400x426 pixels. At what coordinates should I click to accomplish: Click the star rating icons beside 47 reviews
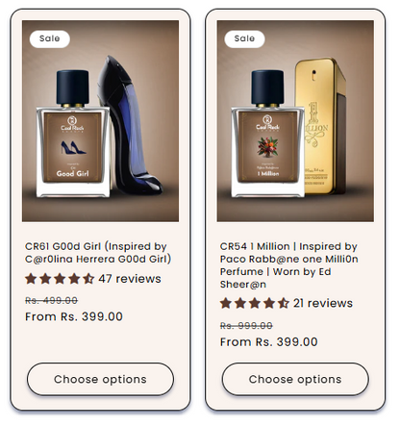pos(60,279)
